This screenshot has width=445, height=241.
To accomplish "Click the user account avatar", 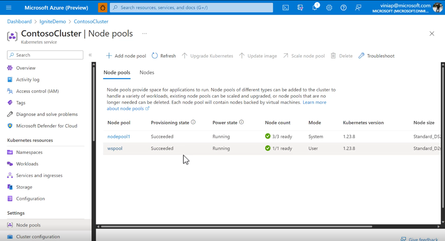I will point(437,8).
